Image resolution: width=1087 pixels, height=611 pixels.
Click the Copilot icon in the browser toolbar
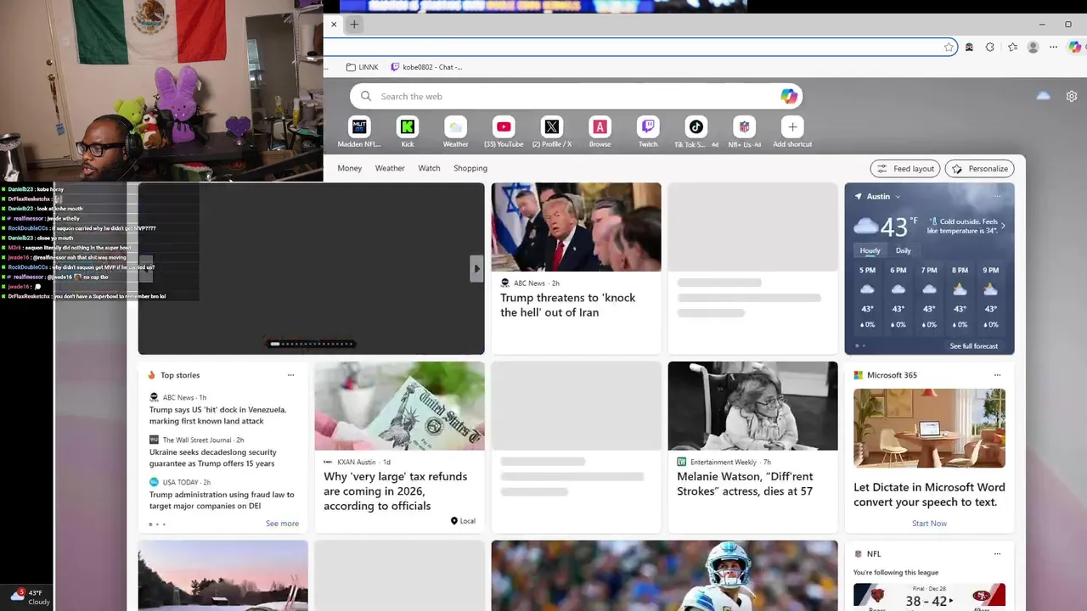(x=1075, y=48)
